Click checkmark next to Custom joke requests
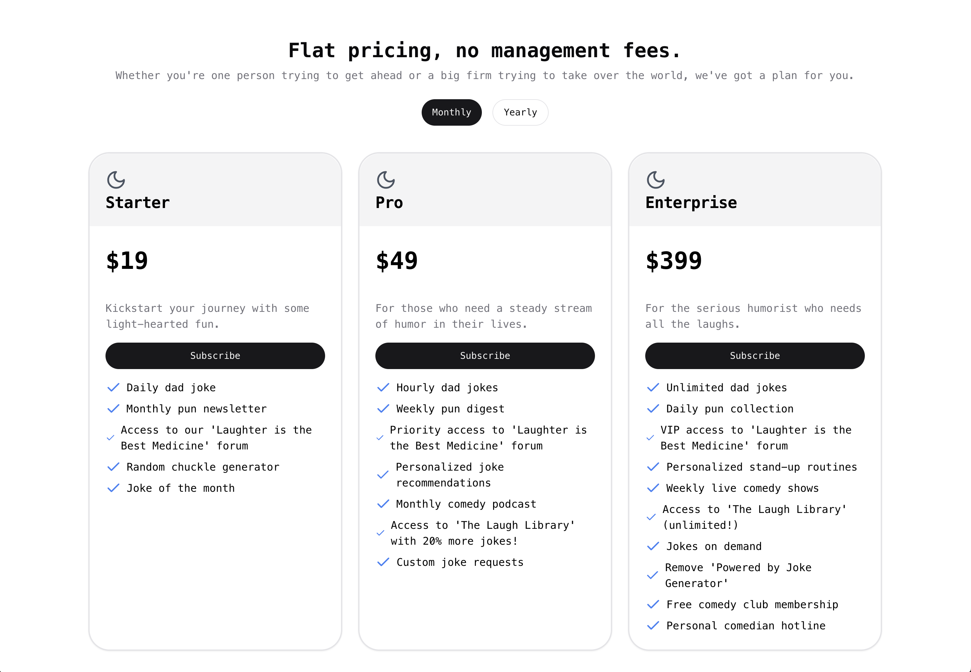The image size is (971, 672). point(383,562)
